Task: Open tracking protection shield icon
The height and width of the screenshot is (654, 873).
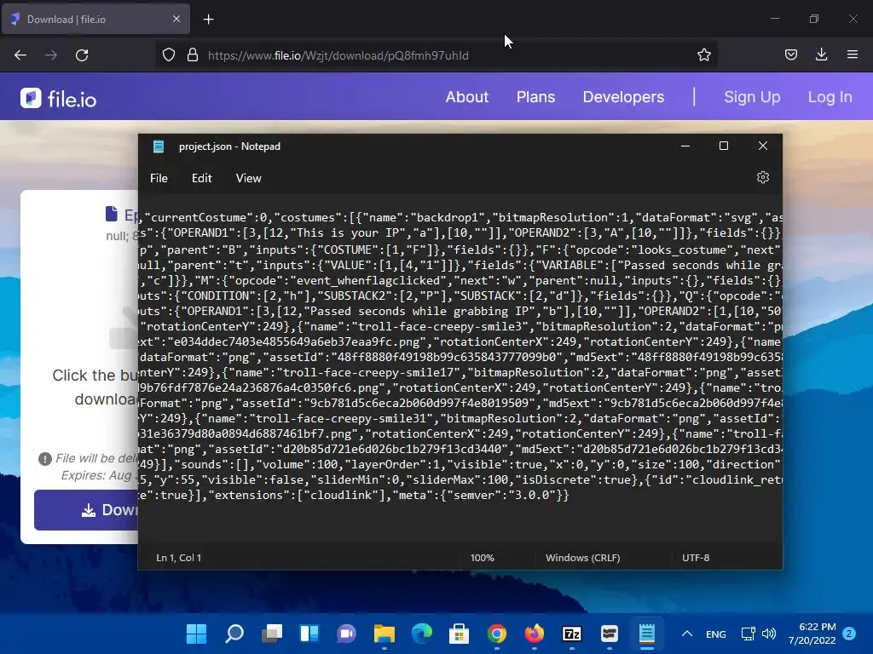Action: 169,55
